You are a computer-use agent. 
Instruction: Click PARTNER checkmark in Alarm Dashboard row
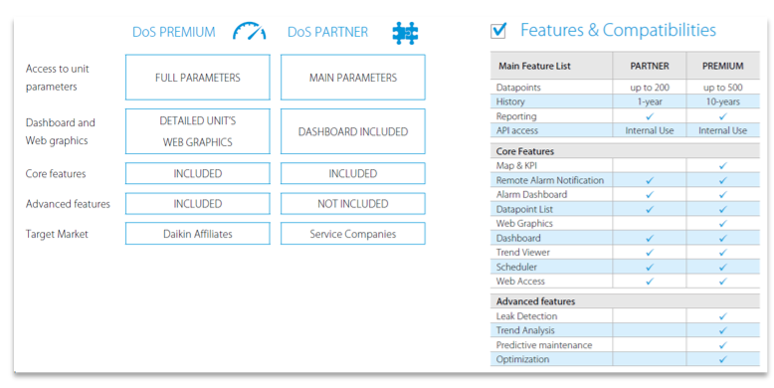pyautogui.click(x=650, y=195)
